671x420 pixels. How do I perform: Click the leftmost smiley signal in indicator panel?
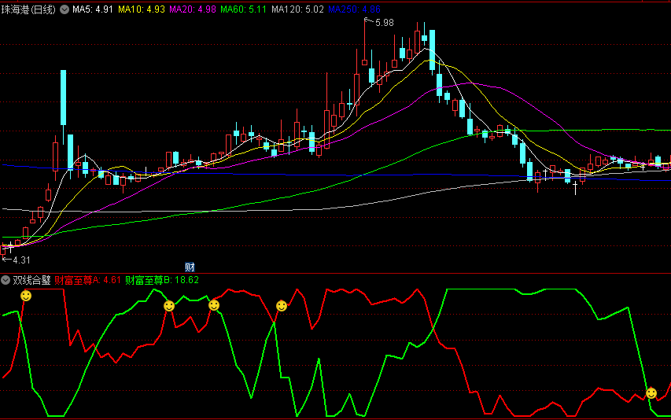[26, 296]
